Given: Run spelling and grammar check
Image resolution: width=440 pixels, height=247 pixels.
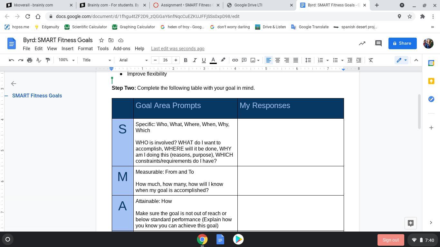Looking at the screenshot, I should pyautogui.click(x=39, y=60).
